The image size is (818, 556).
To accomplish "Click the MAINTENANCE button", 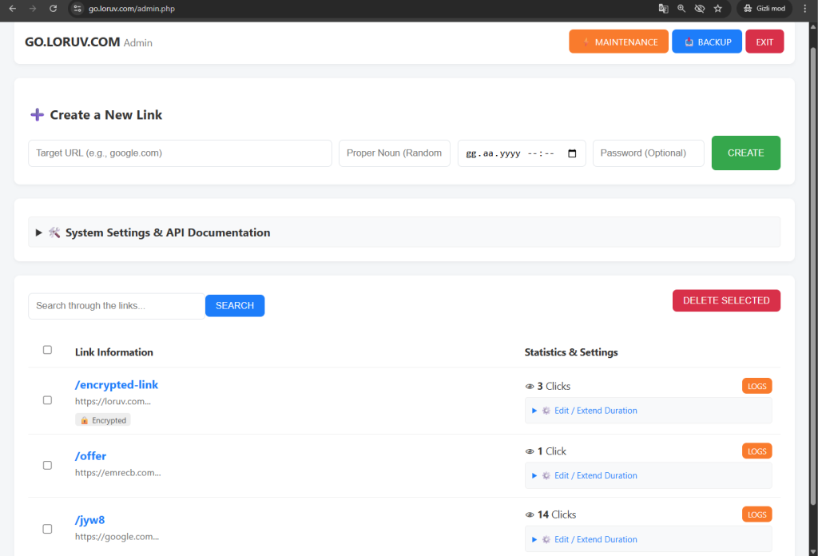I will point(618,42).
